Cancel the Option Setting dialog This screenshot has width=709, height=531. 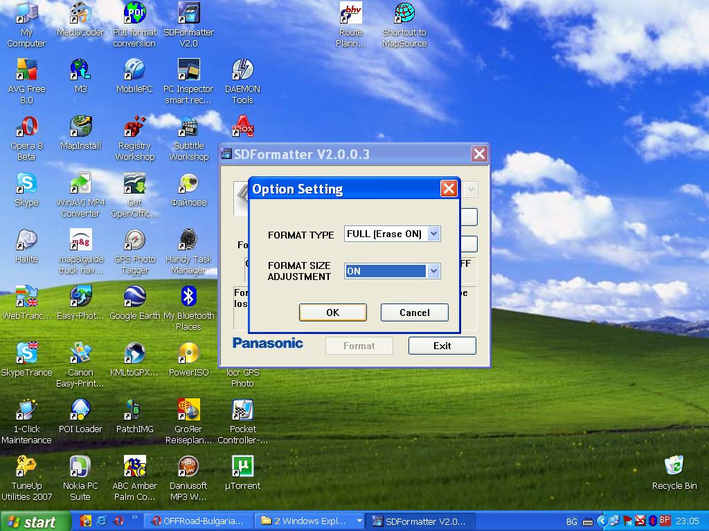coord(414,313)
